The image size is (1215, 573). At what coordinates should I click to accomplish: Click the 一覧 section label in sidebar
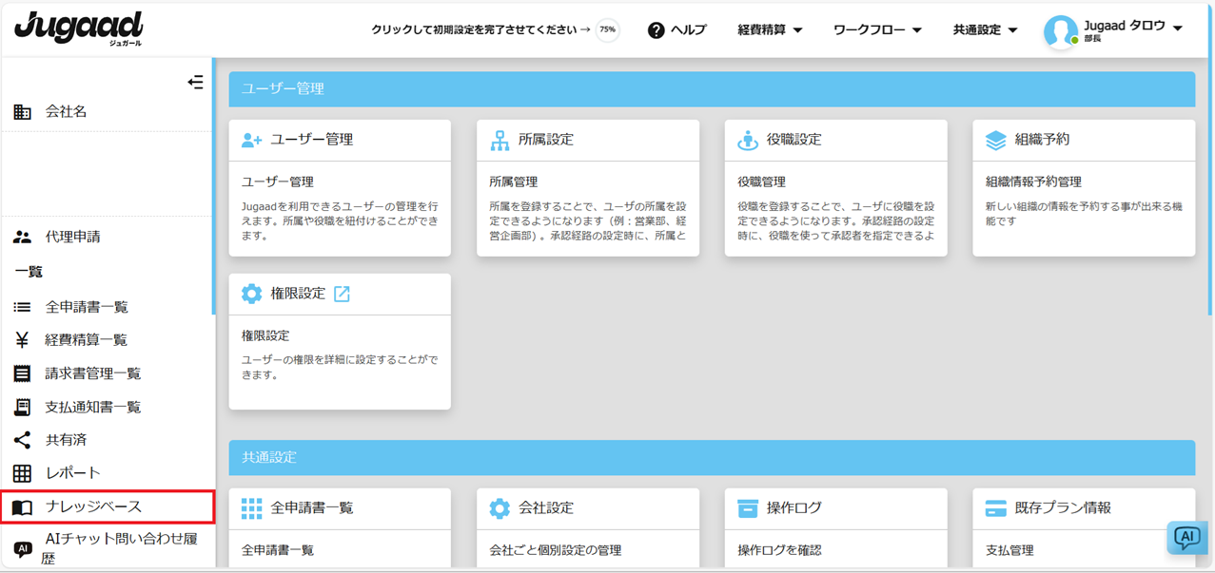point(29,272)
